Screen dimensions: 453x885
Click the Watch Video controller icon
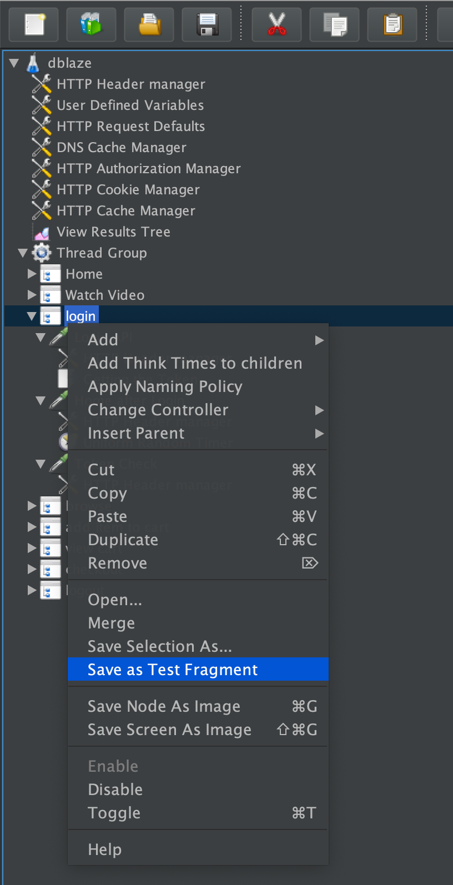coord(51,295)
